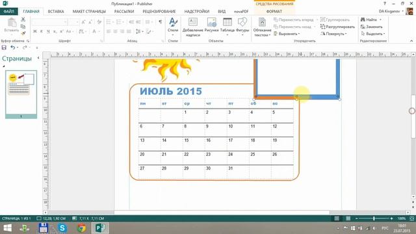Open Выделить select dropdown

[372, 34]
